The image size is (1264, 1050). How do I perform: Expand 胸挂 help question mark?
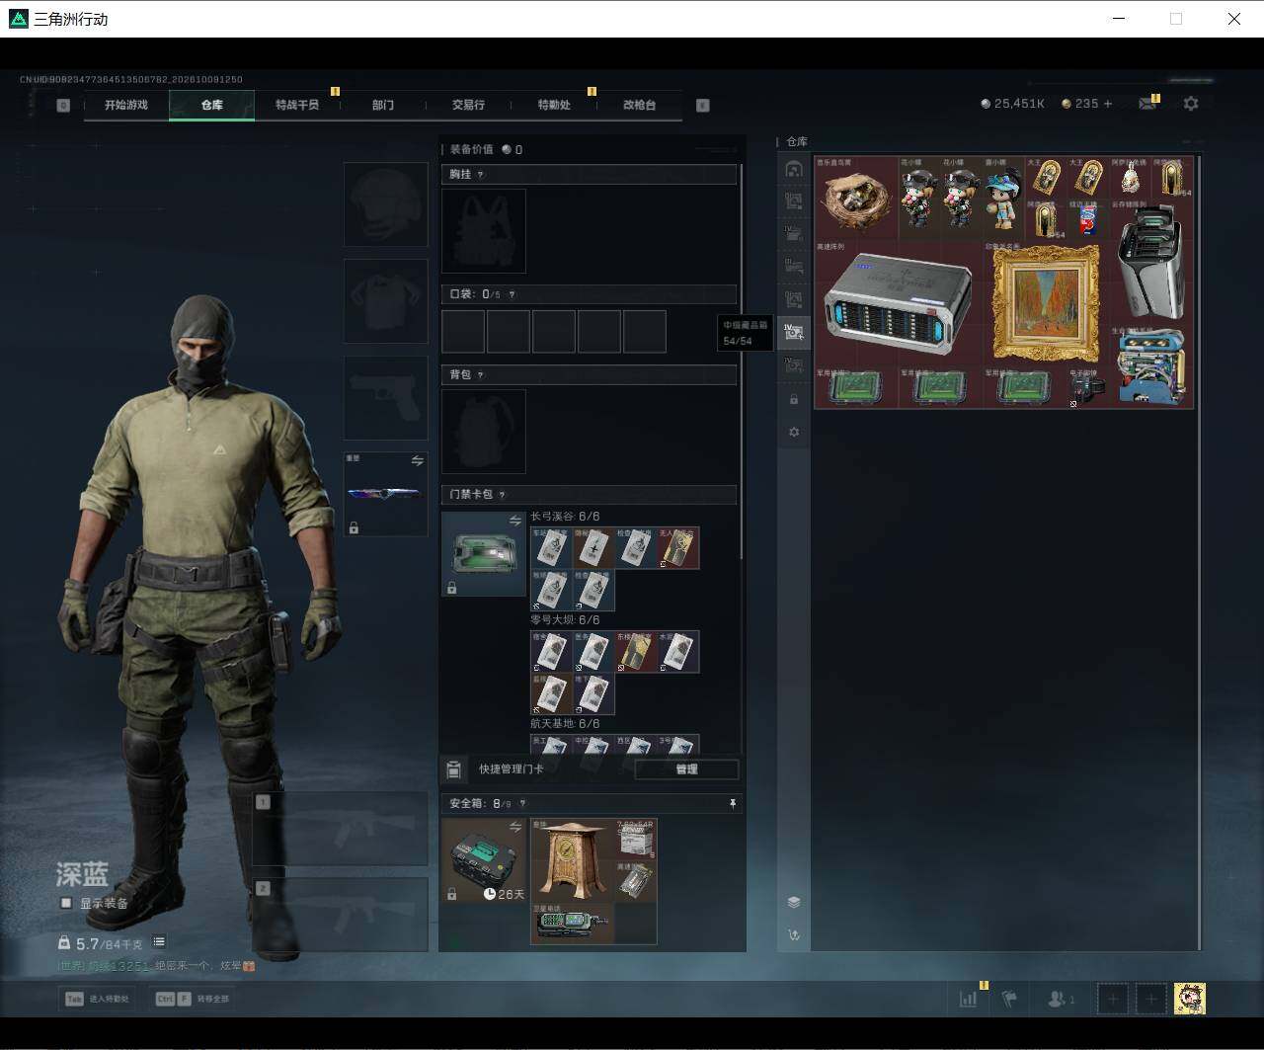480,175
